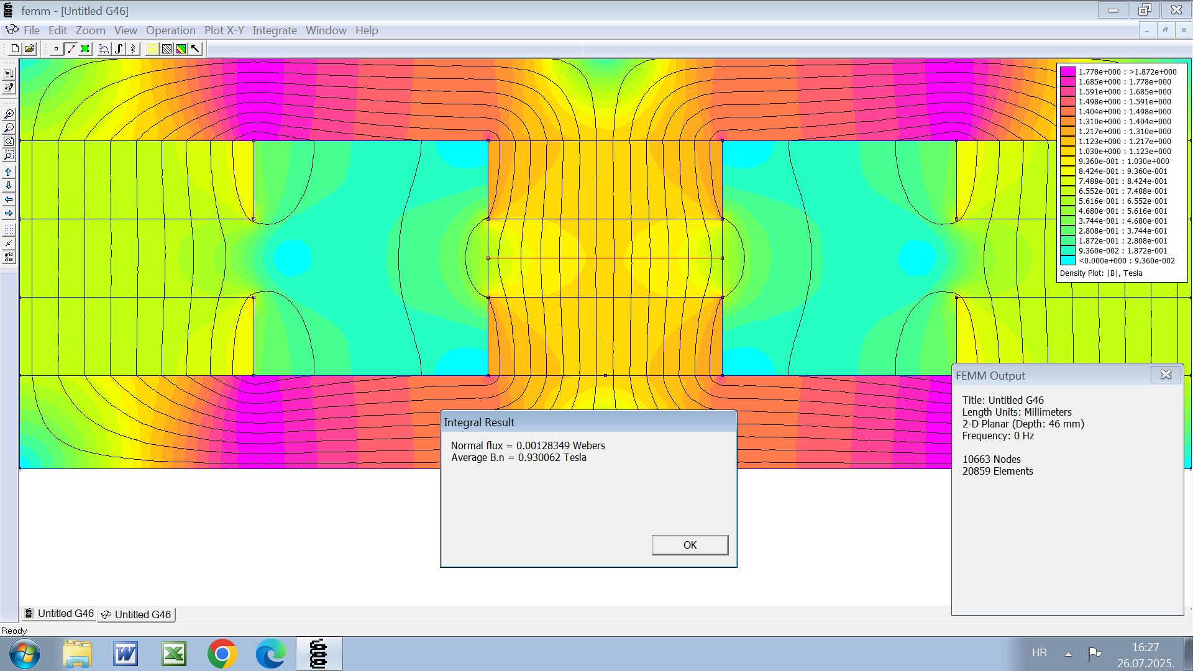Click the integral toolbar icon
The height and width of the screenshot is (671, 1193).
(119, 49)
